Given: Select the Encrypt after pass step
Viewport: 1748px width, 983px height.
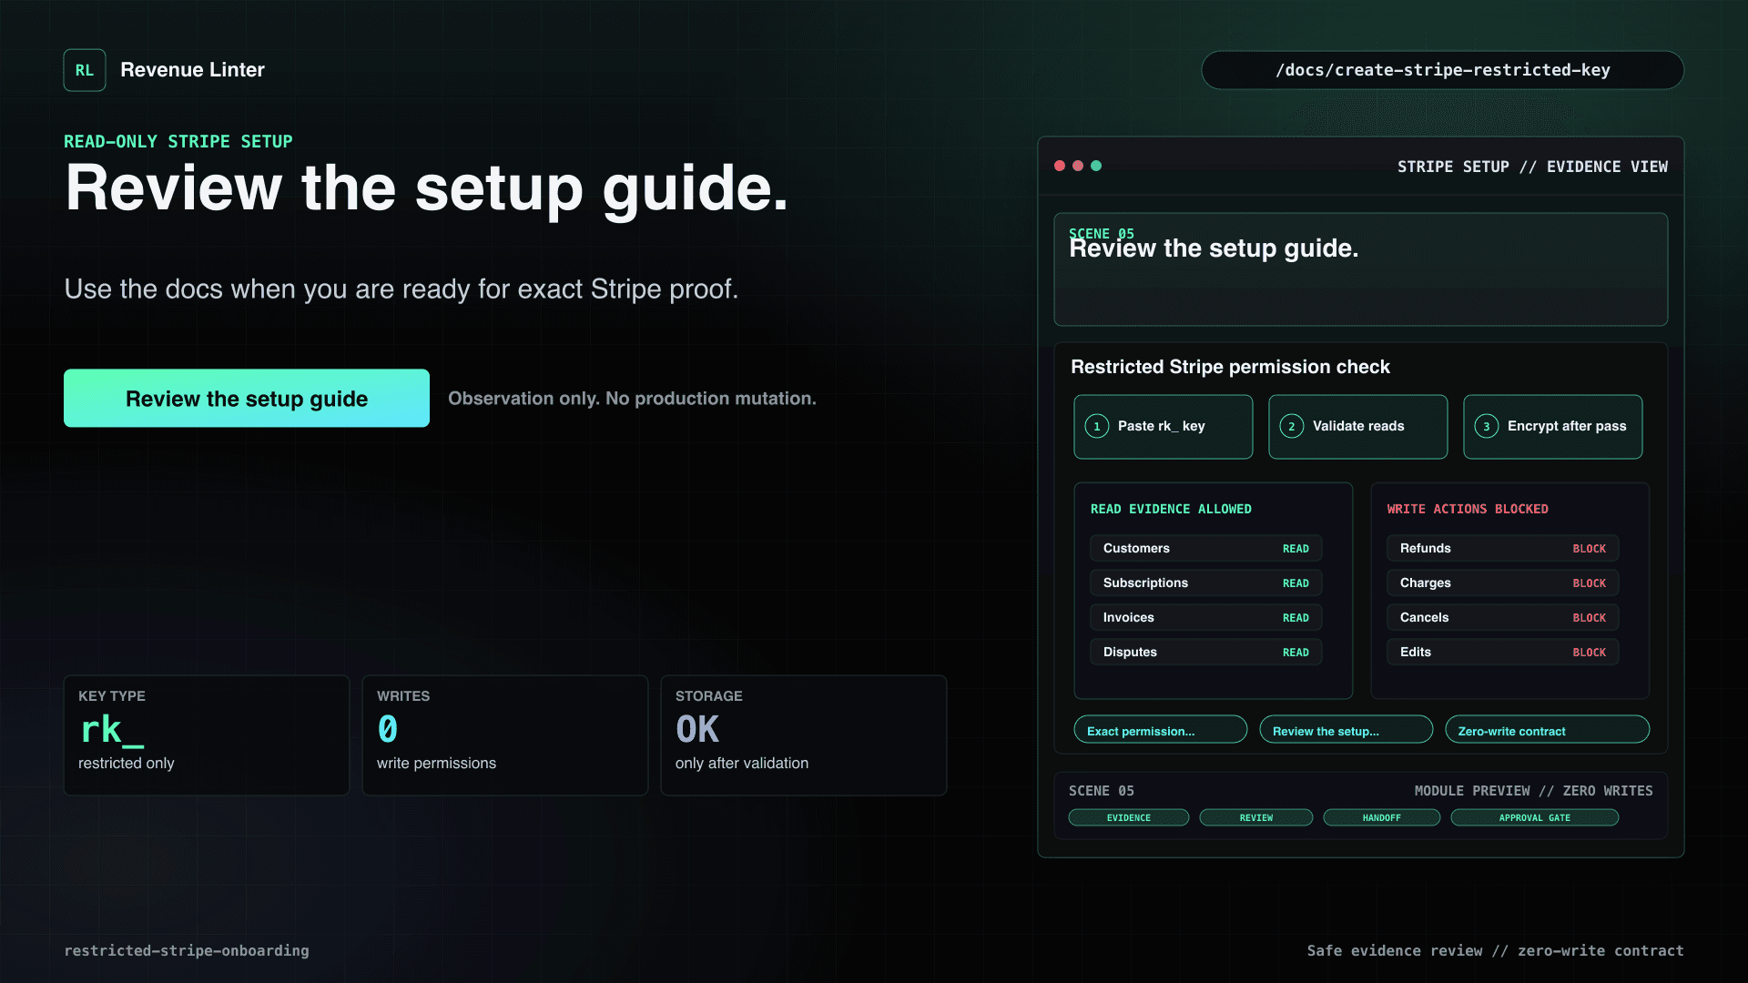Looking at the screenshot, I should [x=1553, y=426].
